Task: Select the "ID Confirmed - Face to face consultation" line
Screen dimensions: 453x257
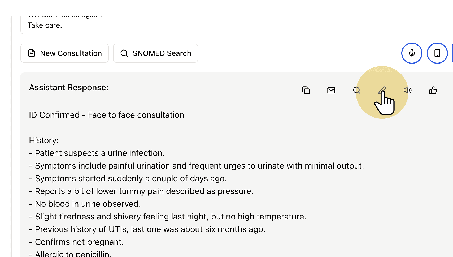Action: point(107,115)
